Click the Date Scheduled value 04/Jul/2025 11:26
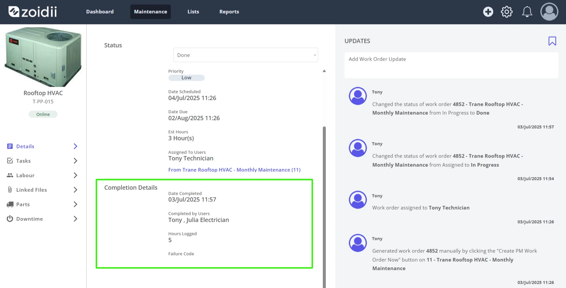Image resolution: width=566 pixels, height=288 pixels. tap(192, 98)
